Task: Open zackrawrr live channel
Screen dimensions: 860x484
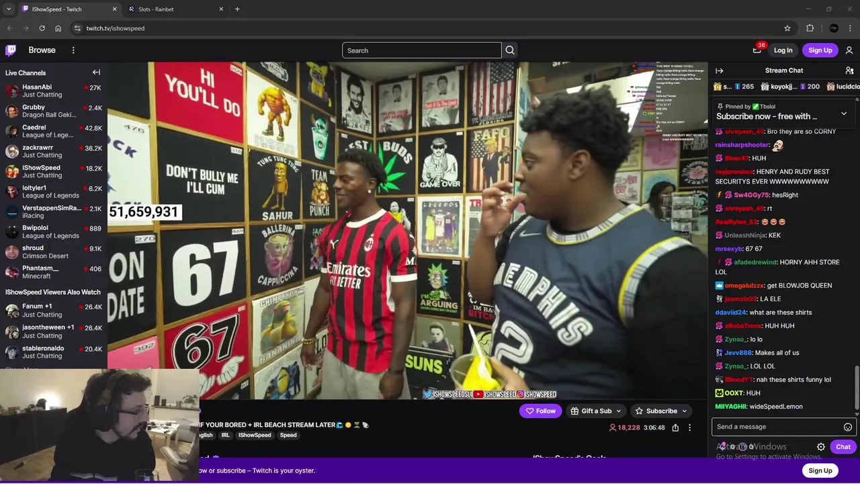Action: click(54, 151)
